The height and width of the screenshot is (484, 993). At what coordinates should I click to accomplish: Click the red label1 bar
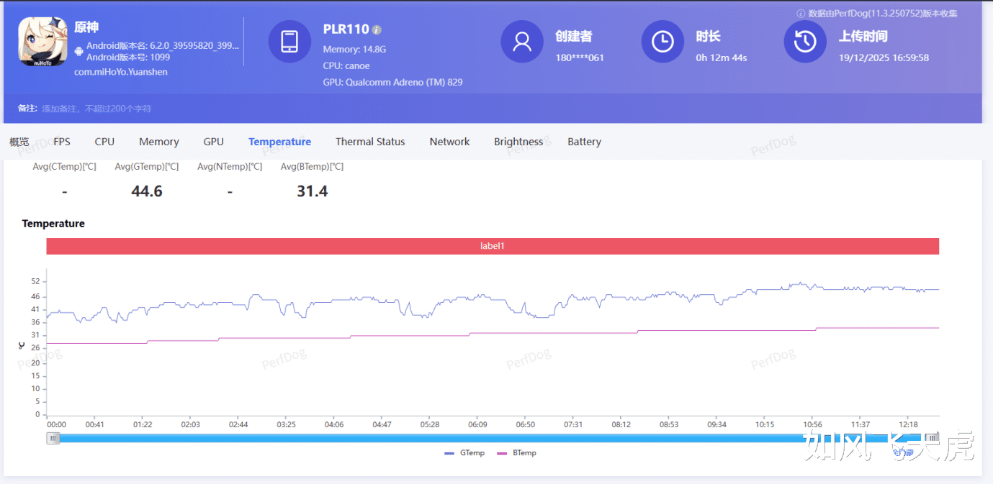(493, 246)
